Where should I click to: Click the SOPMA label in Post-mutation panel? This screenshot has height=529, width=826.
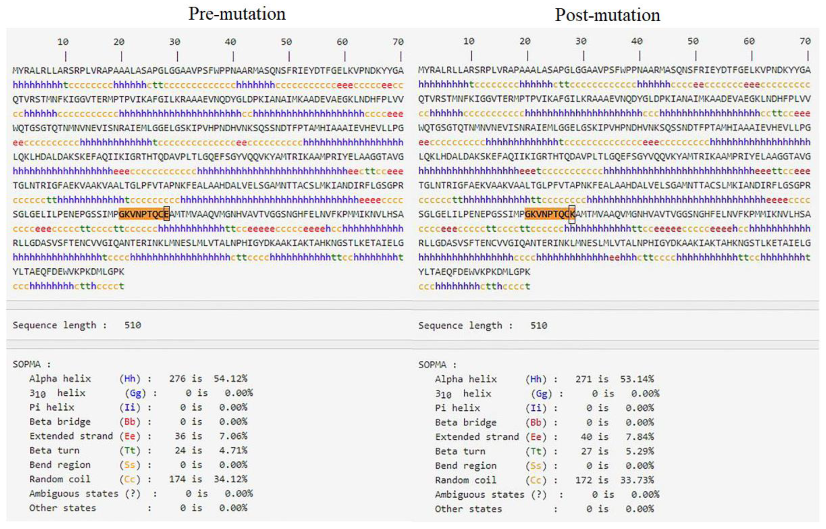click(x=433, y=364)
